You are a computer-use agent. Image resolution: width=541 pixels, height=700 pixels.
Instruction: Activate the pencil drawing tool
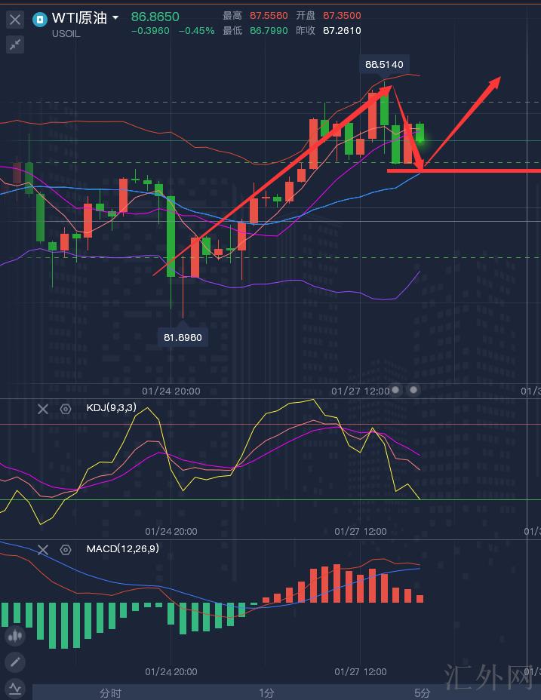click(x=15, y=662)
